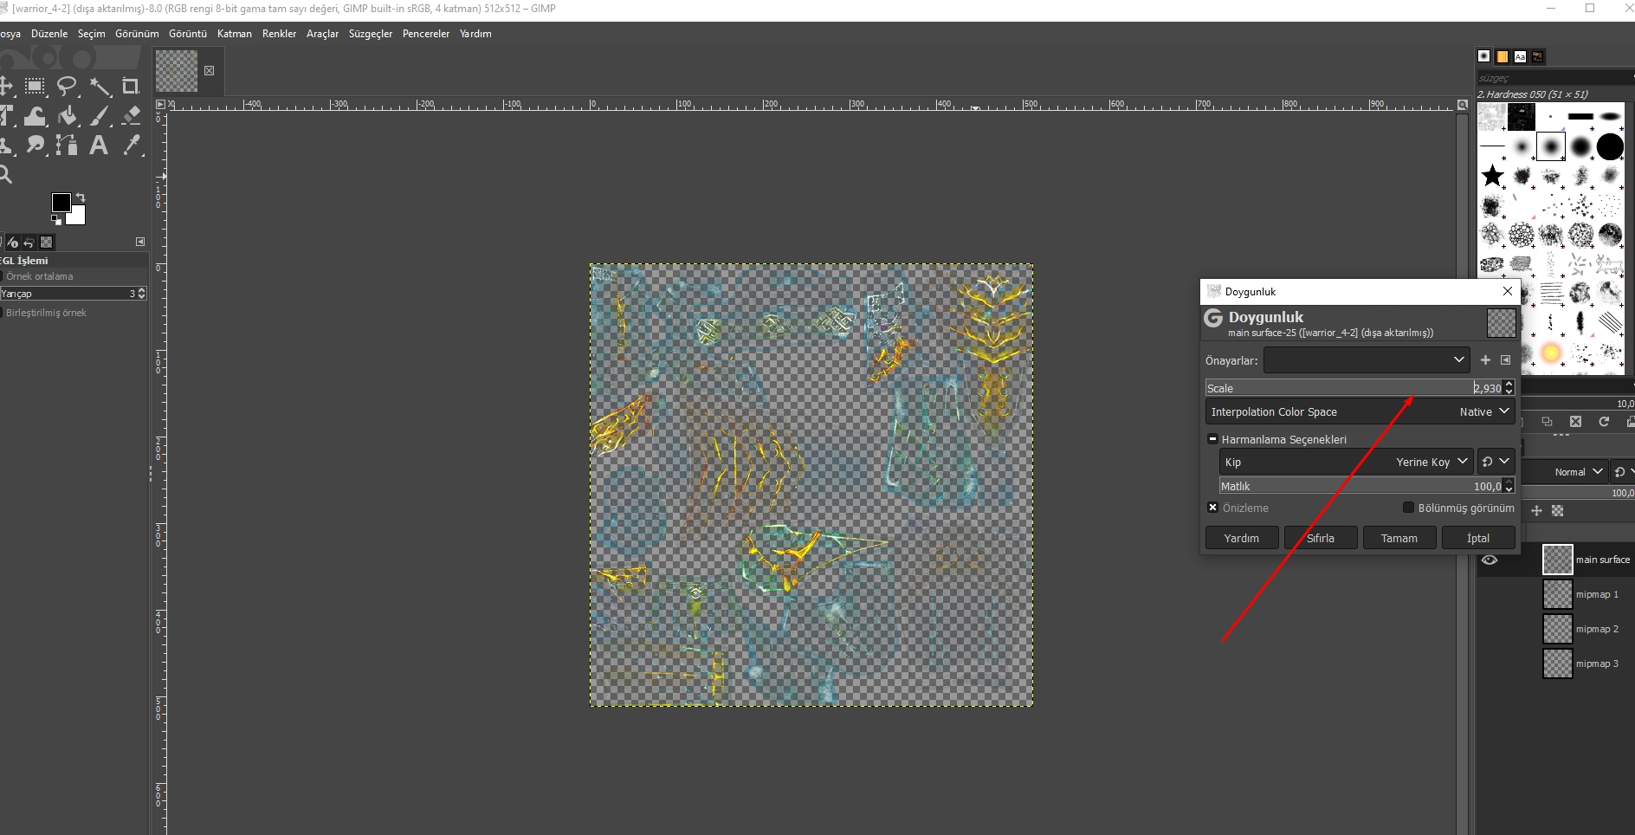Open the Undo History tab
This screenshot has height=835, width=1635.
click(x=29, y=243)
